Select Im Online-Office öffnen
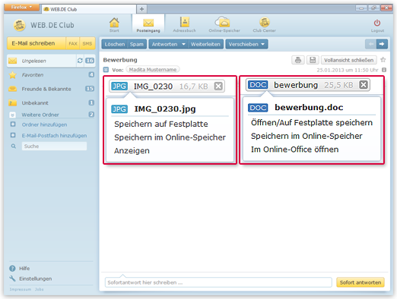 pos(294,149)
